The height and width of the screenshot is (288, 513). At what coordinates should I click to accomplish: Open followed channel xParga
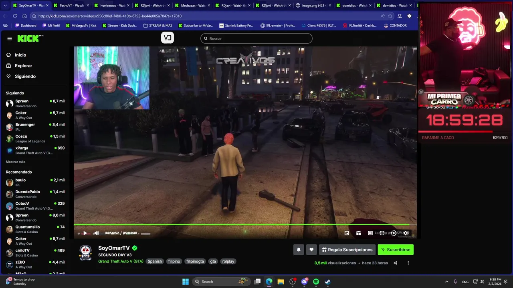point(35,150)
